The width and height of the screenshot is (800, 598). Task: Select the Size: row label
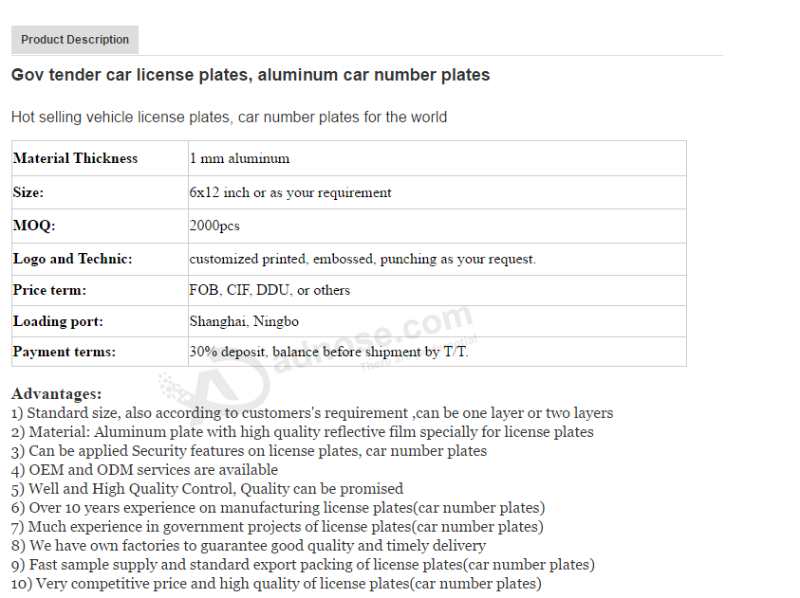pos(100,192)
